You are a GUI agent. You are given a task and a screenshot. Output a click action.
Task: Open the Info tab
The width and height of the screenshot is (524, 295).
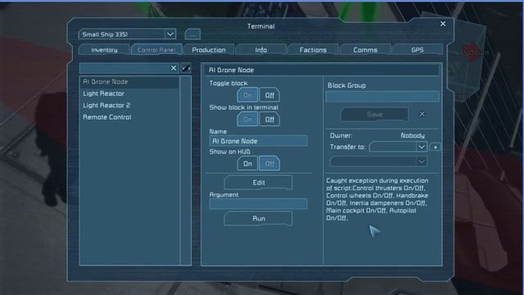260,50
